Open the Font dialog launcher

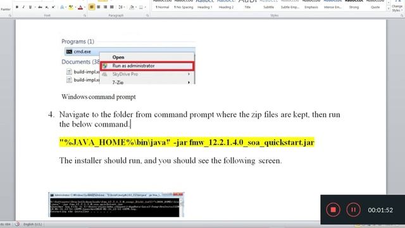click(x=85, y=15)
